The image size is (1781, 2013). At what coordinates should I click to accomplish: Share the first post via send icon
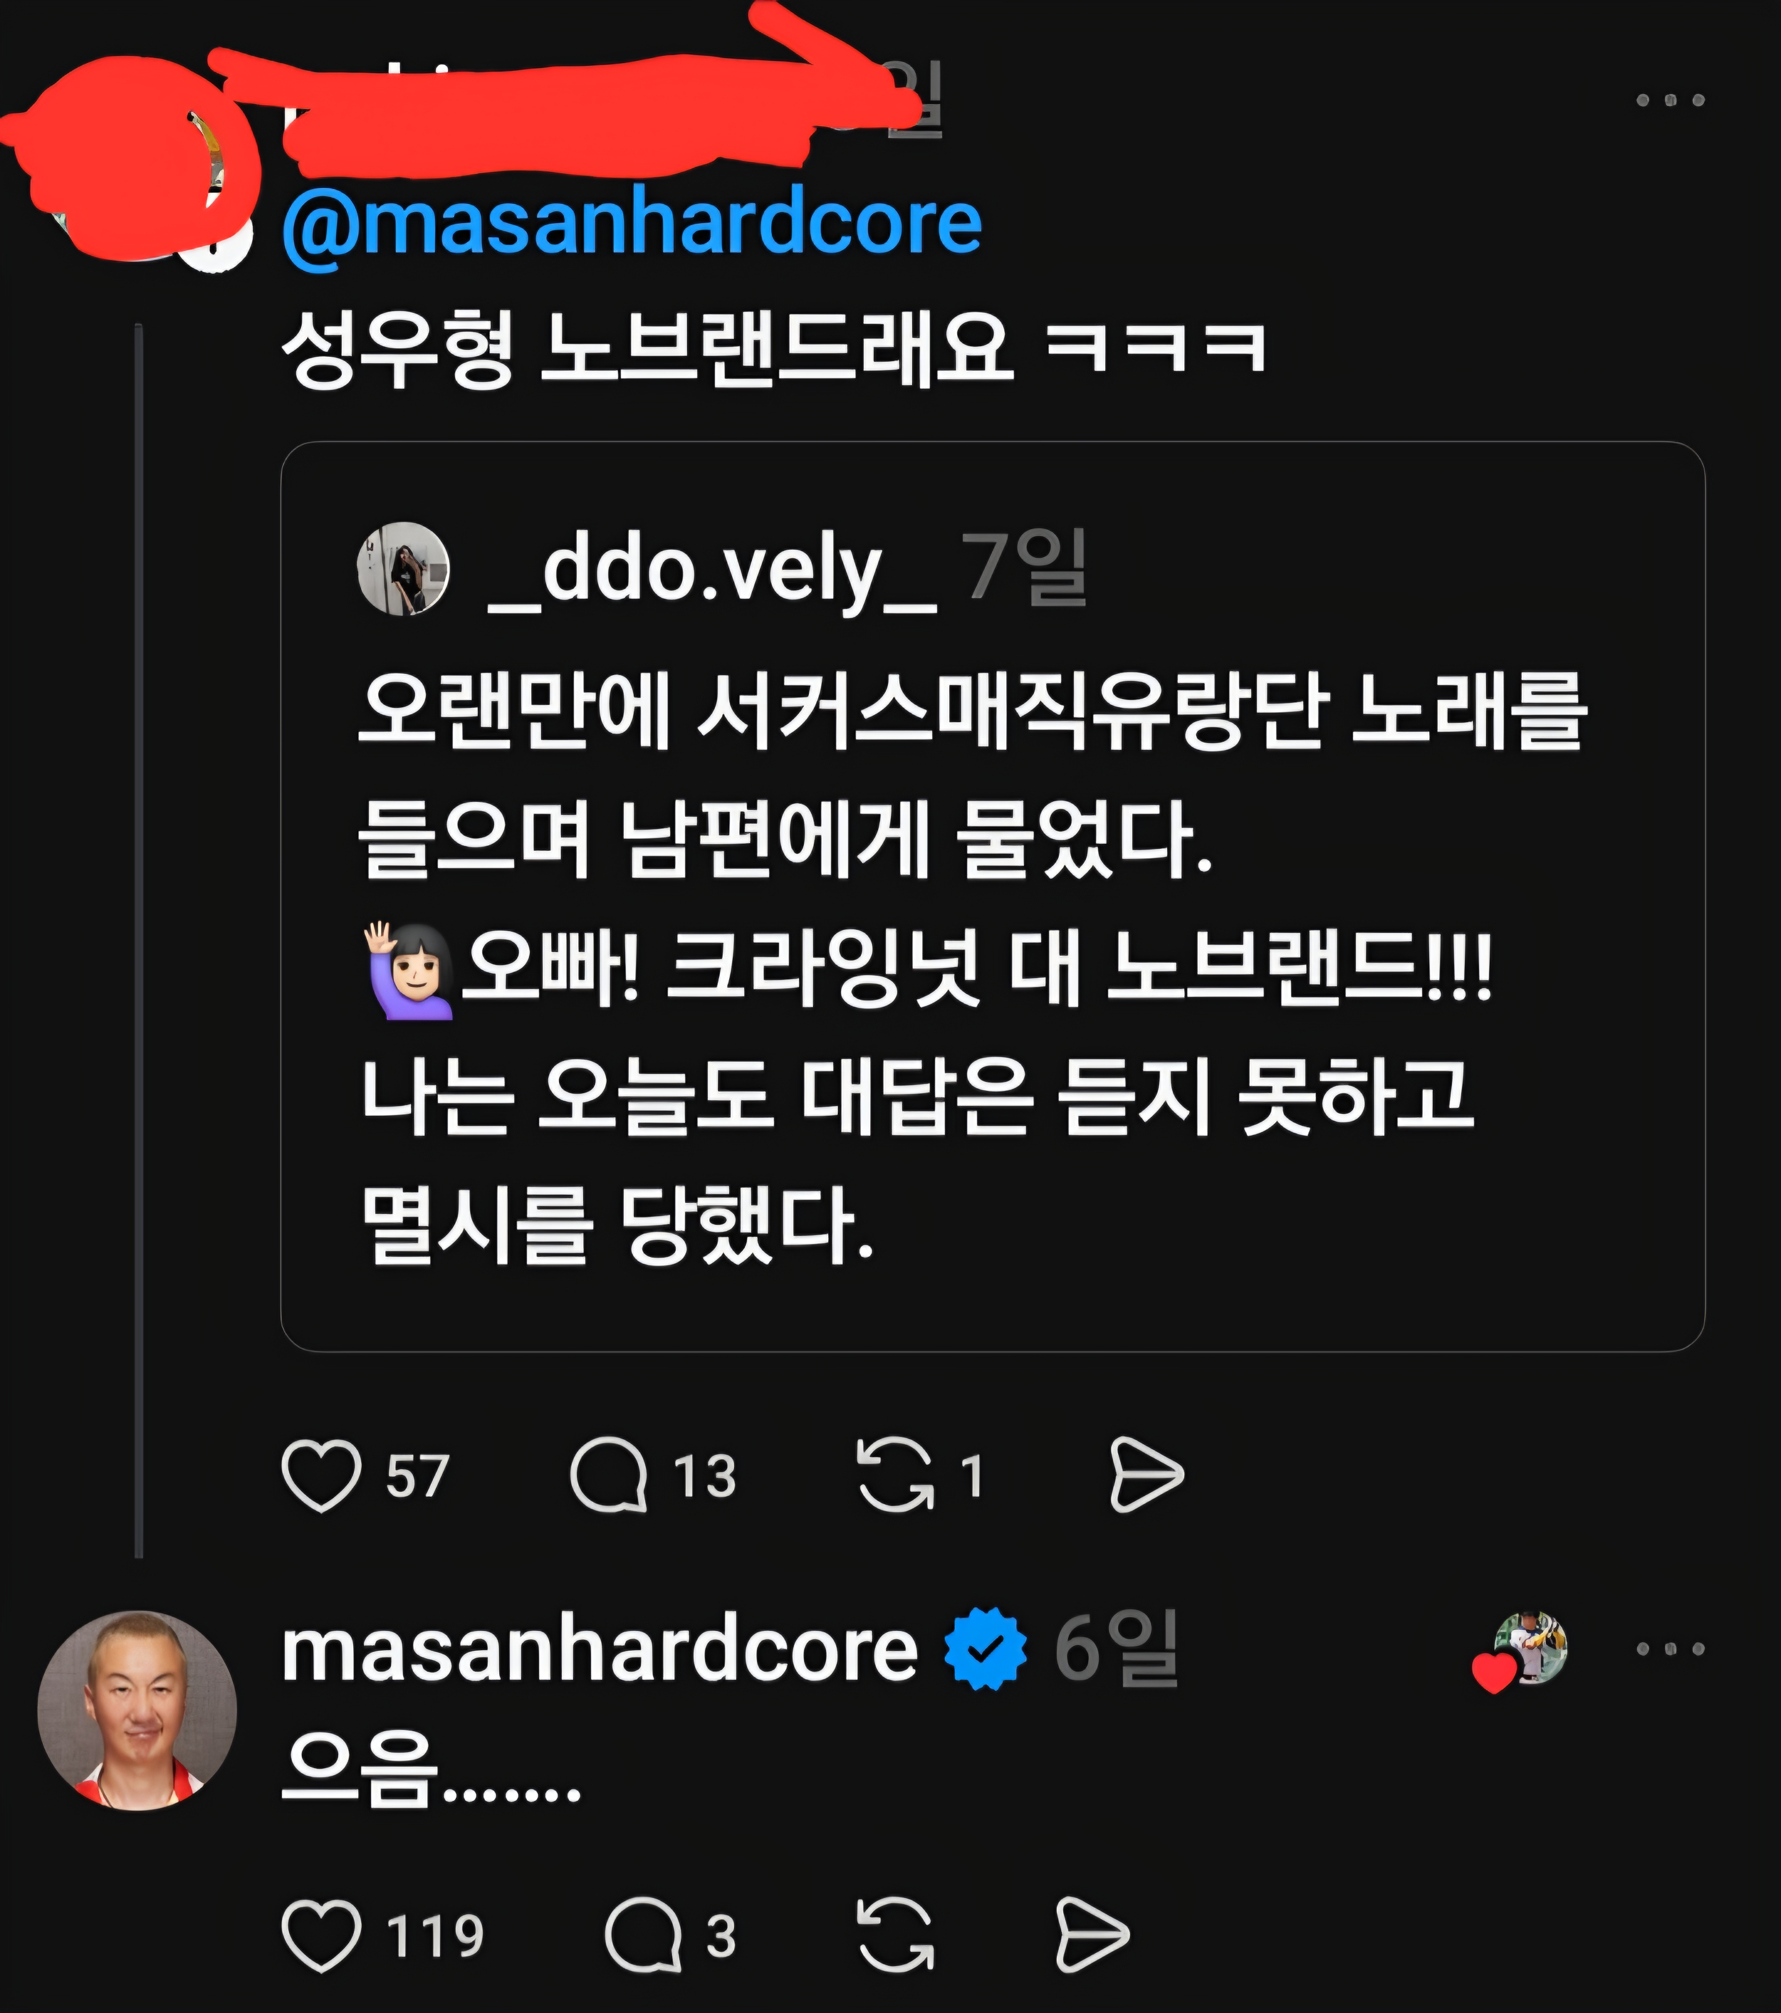1146,1475
